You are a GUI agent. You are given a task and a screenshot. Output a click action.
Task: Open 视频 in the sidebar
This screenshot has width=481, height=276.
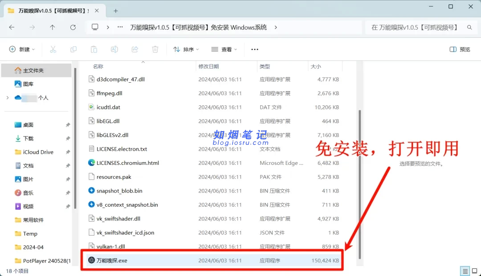pos(24,207)
